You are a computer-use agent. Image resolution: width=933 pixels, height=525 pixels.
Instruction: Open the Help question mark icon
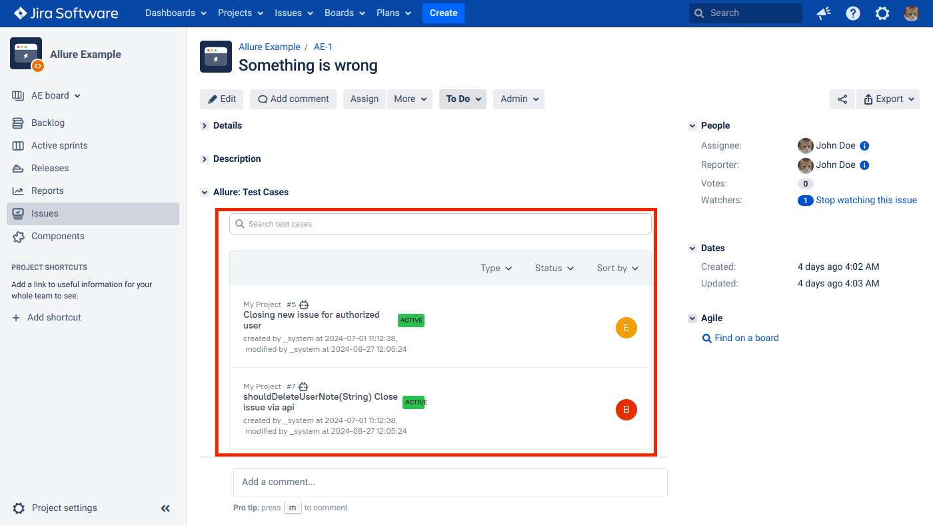pos(853,13)
